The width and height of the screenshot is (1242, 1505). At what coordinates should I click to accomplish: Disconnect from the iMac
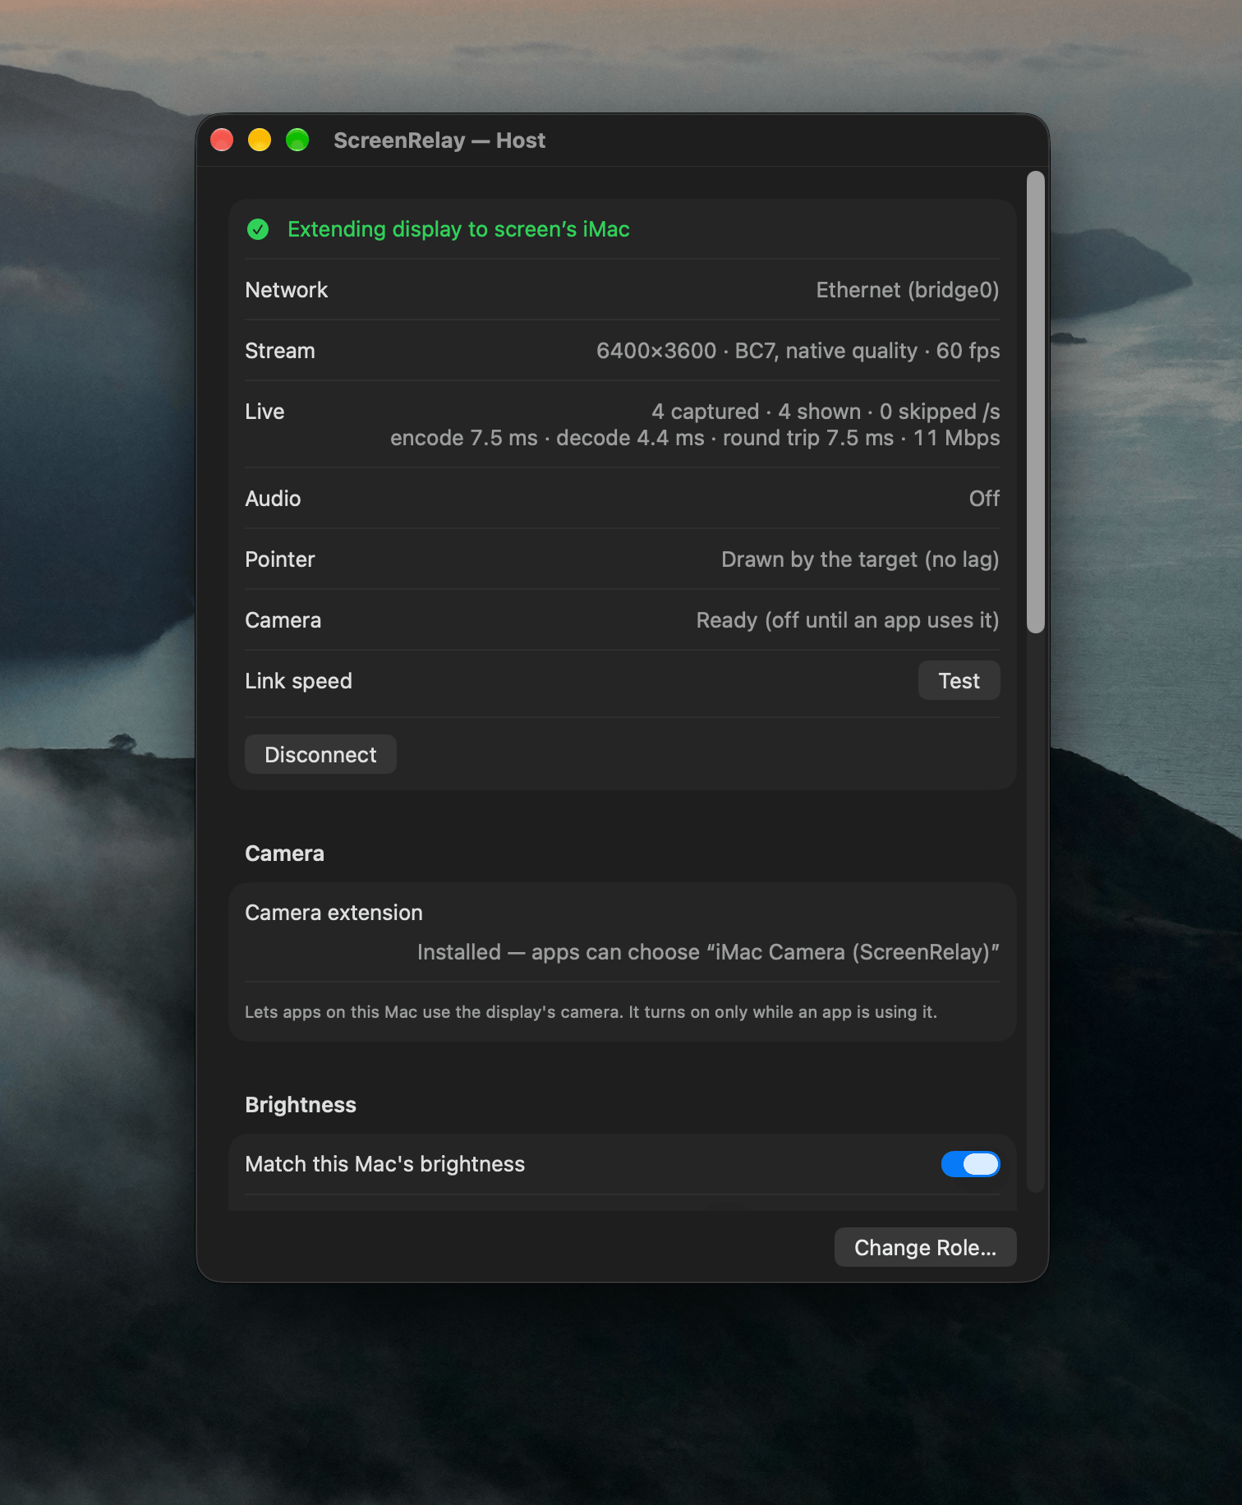[x=320, y=755]
